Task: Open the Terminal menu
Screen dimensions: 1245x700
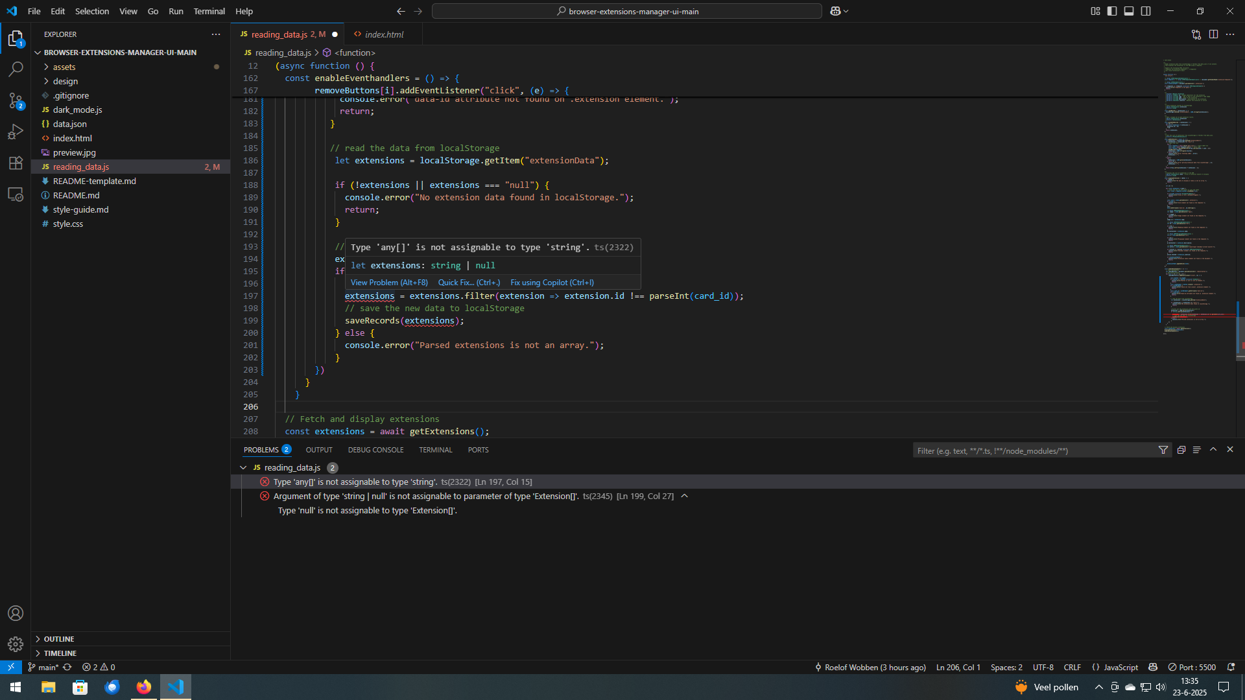Action: (209, 11)
